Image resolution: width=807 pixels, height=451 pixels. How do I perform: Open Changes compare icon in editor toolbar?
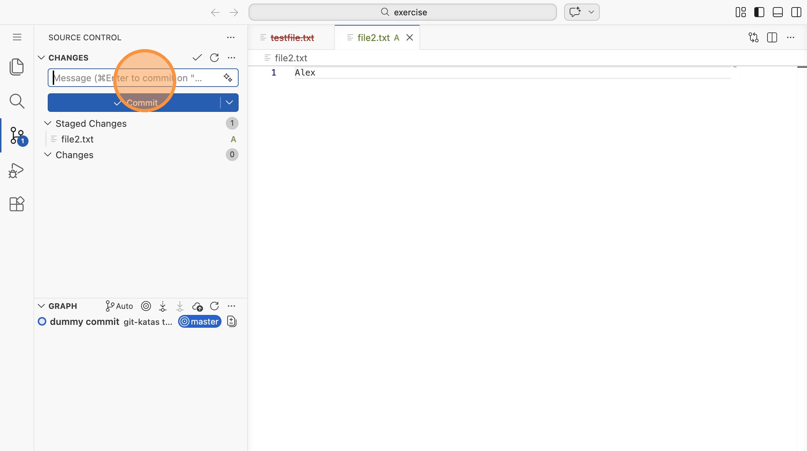[753, 37]
